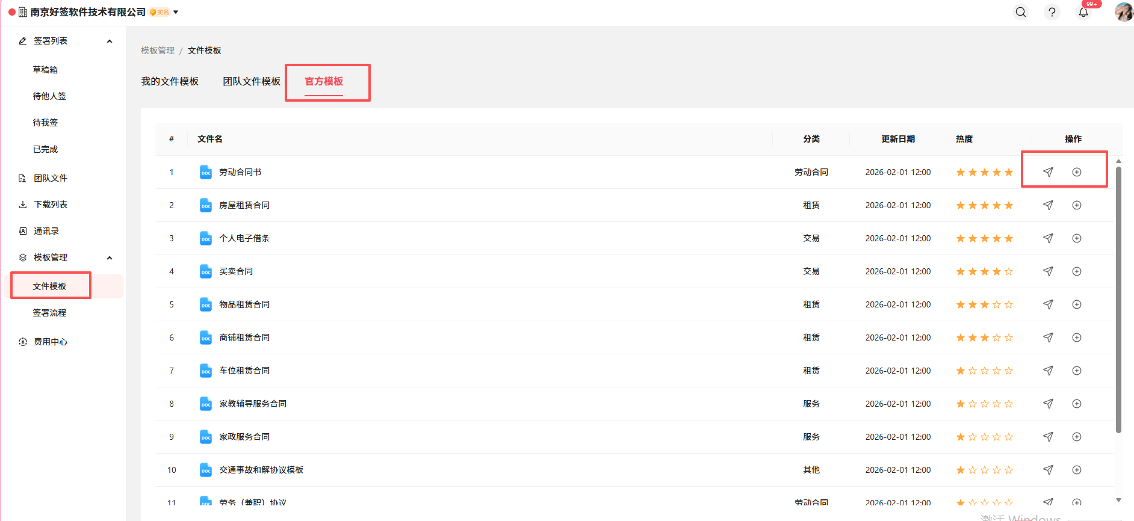Screen dimensions: 1134x521
Task: Click the search magnifier icon in header
Action: tap(1021, 12)
